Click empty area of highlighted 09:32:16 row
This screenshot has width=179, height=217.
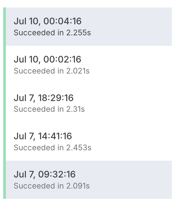[x=131, y=180]
